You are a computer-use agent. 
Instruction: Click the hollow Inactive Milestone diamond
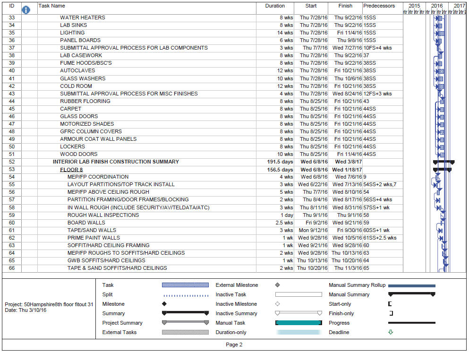(x=277, y=304)
